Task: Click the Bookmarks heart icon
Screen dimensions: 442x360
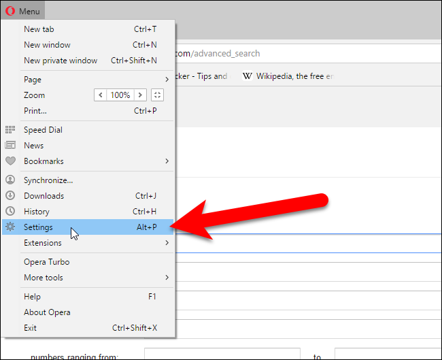Action: [x=10, y=161]
